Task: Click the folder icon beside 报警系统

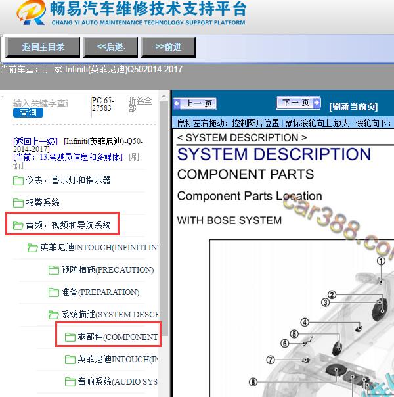Action: tap(18, 203)
